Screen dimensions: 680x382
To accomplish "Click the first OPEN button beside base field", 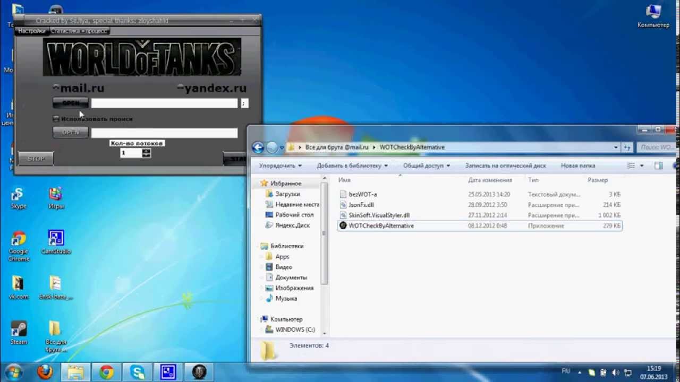I will (x=71, y=103).
